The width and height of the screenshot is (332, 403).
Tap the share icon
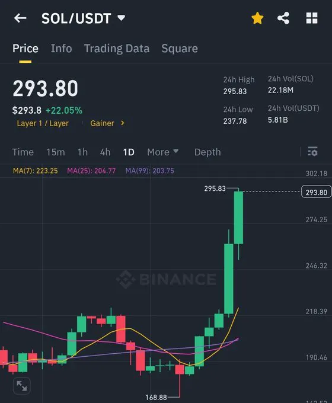click(x=283, y=18)
